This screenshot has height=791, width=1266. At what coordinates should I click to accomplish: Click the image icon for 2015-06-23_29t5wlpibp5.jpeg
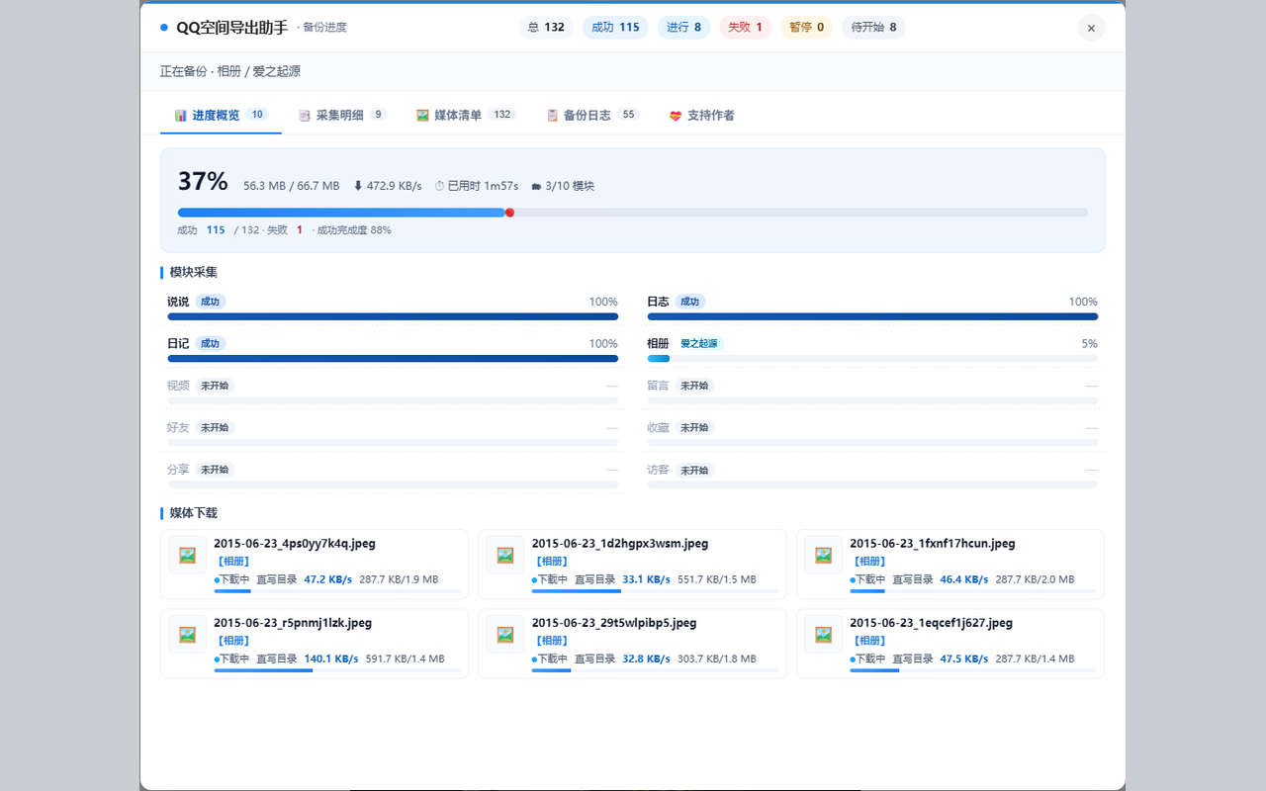[x=504, y=634]
